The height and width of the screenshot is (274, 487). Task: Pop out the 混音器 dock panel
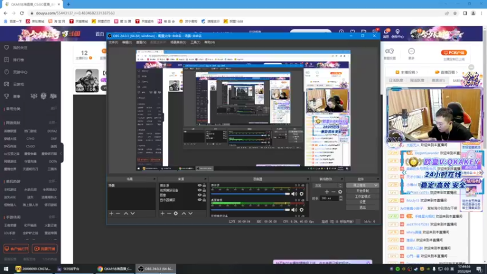click(x=307, y=179)
